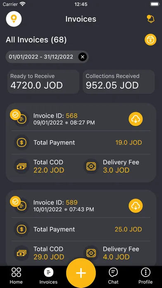
Task: Open the Chat tab
Action: click(x=113, y=276)
